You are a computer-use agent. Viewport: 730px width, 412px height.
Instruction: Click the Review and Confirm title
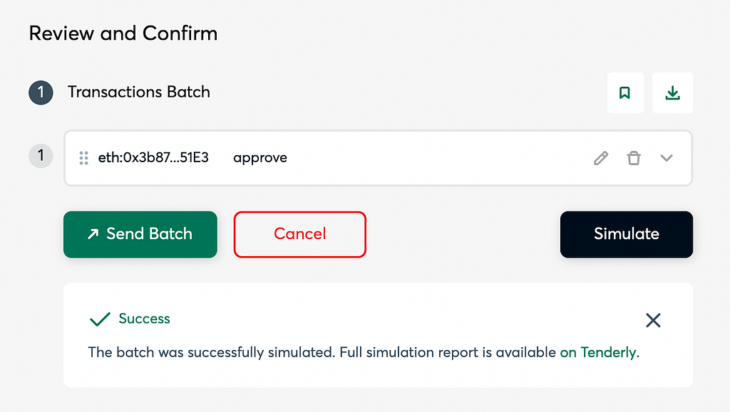[123, 33]
